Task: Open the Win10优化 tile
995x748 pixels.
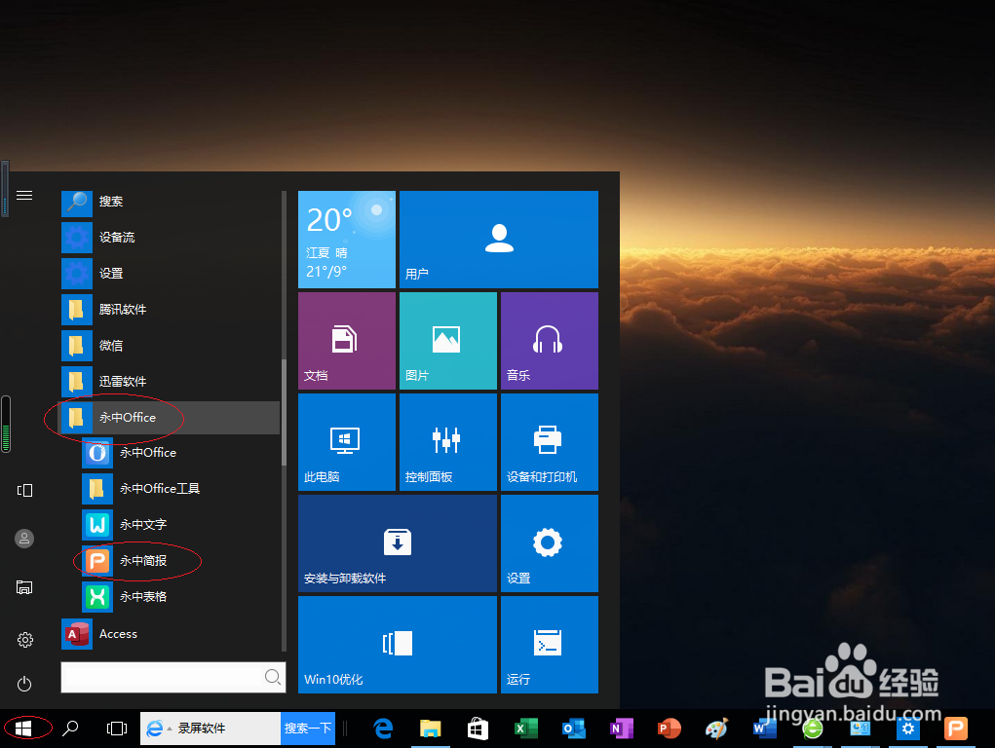Action: pos(398,645)
